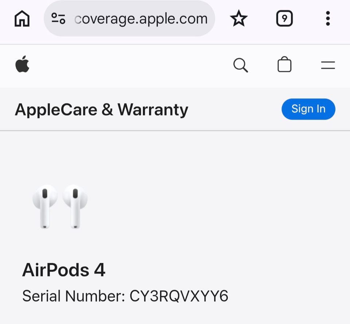The width and height of the screenshot is (350, 324).
Task: Bookmark page with the star icon
Action: [238, 19]
